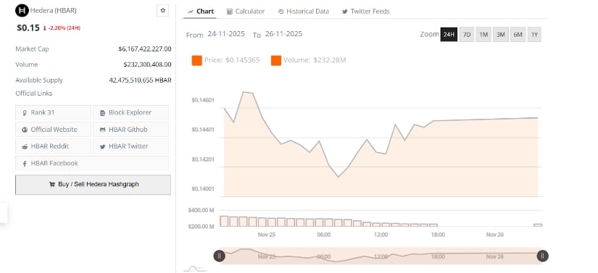Click the Available Supply value 42,475,510,655 HBAR
The image size is (598, 273).
140,80
